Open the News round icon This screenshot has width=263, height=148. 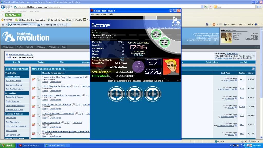134,94
